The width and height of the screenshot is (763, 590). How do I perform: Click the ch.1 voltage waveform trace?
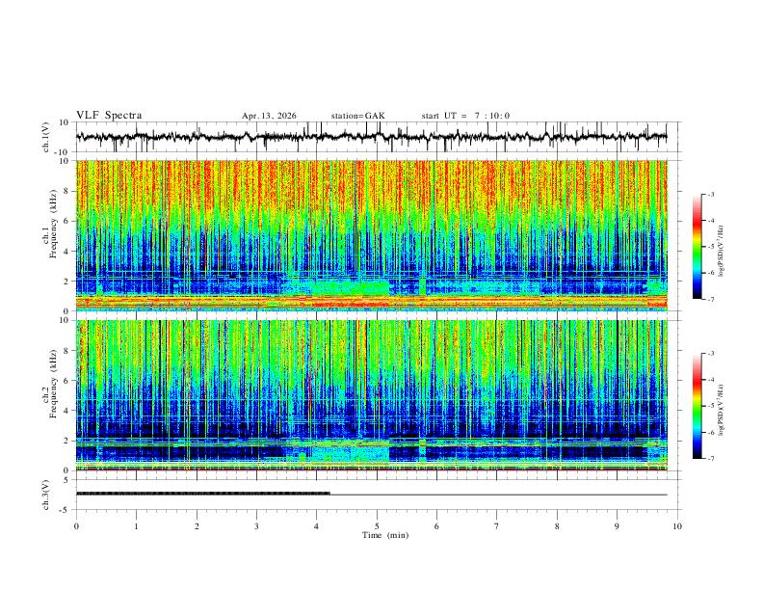(371, 137)
